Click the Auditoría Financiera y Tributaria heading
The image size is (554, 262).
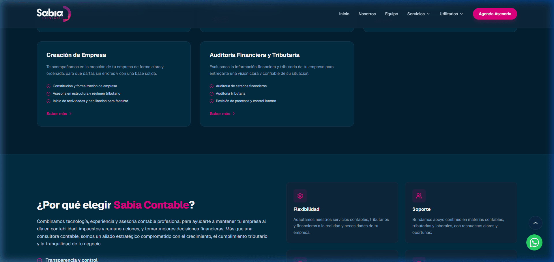click(x=254, y=55)
